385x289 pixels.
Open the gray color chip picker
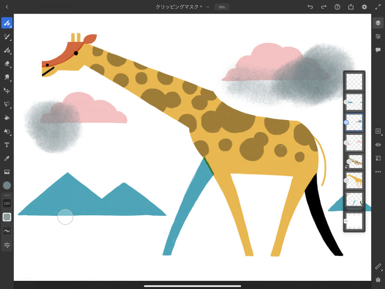click(7, 185)
